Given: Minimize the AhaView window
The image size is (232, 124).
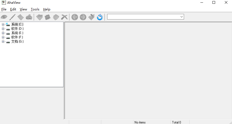Looking at the screenshot, I should coord(201,2).
